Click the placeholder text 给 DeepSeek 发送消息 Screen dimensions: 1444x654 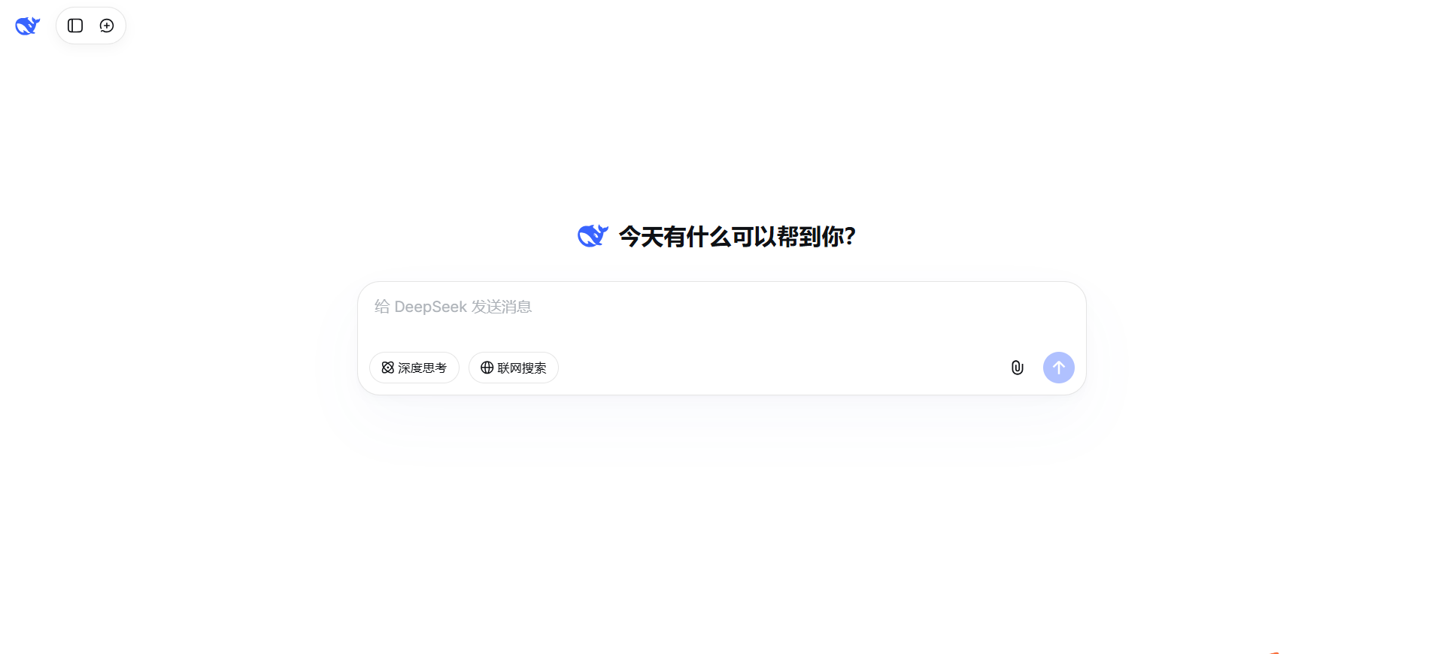point(453,307)
